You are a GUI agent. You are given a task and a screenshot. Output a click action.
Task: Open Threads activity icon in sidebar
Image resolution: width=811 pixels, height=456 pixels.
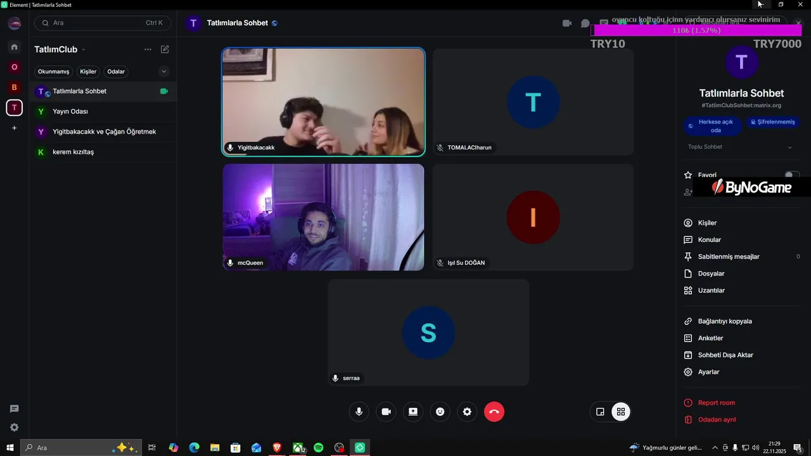[14, 408]
